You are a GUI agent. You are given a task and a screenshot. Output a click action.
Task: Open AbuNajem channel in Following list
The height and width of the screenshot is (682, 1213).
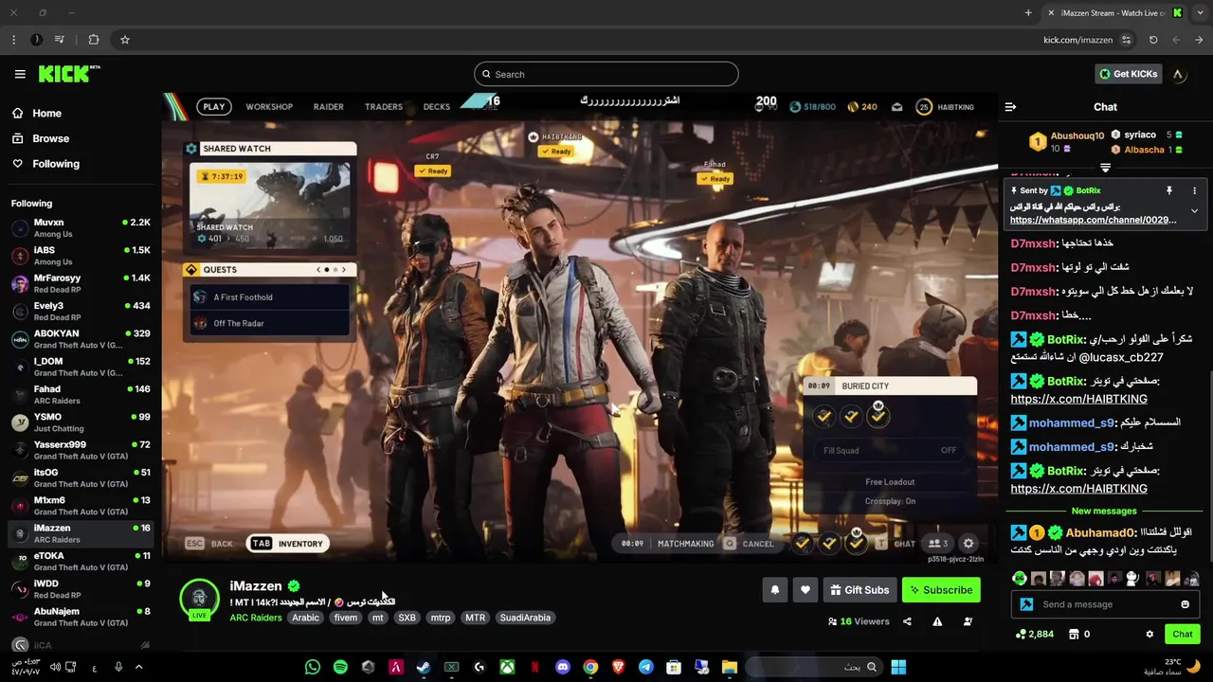(81, 617)
